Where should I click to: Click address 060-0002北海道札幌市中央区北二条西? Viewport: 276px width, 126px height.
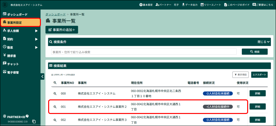[x=156, y=91]
